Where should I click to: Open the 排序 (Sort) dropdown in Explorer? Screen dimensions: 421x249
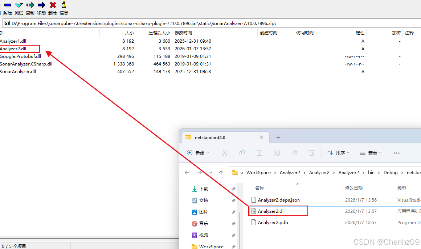point(338,153)
